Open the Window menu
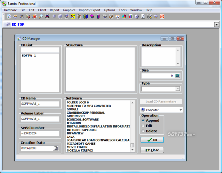This screenshot has width=222, height=173. tap(136, 10)
